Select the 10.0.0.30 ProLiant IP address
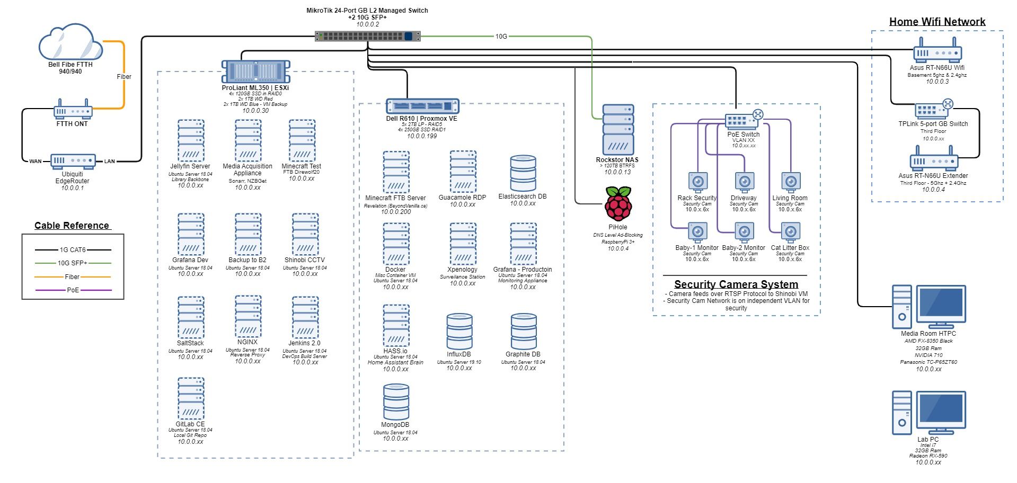 tap(255, 111)
